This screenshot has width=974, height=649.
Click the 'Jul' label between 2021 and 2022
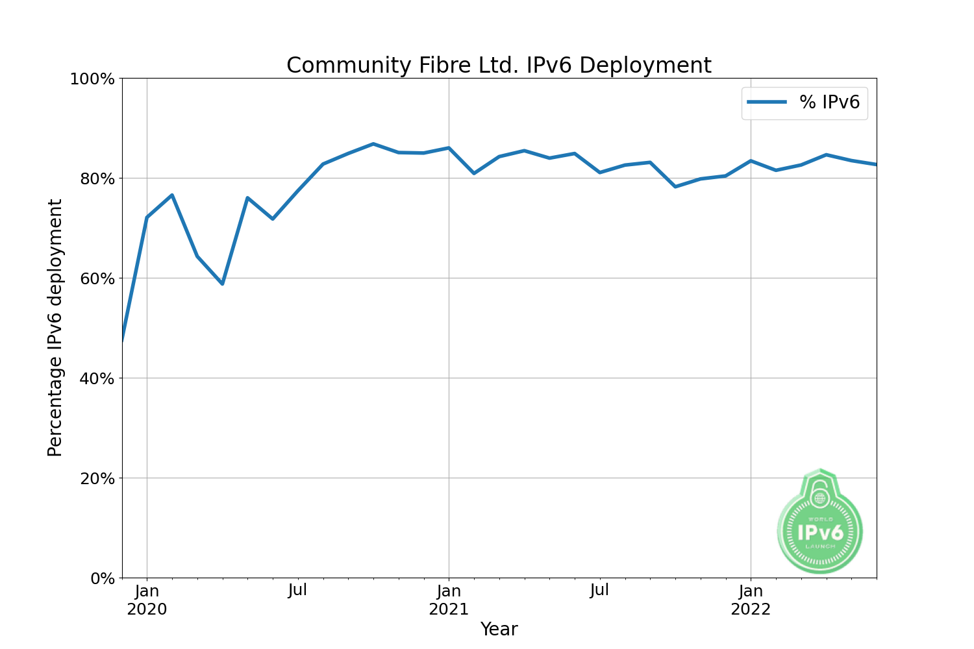point(599,591)
